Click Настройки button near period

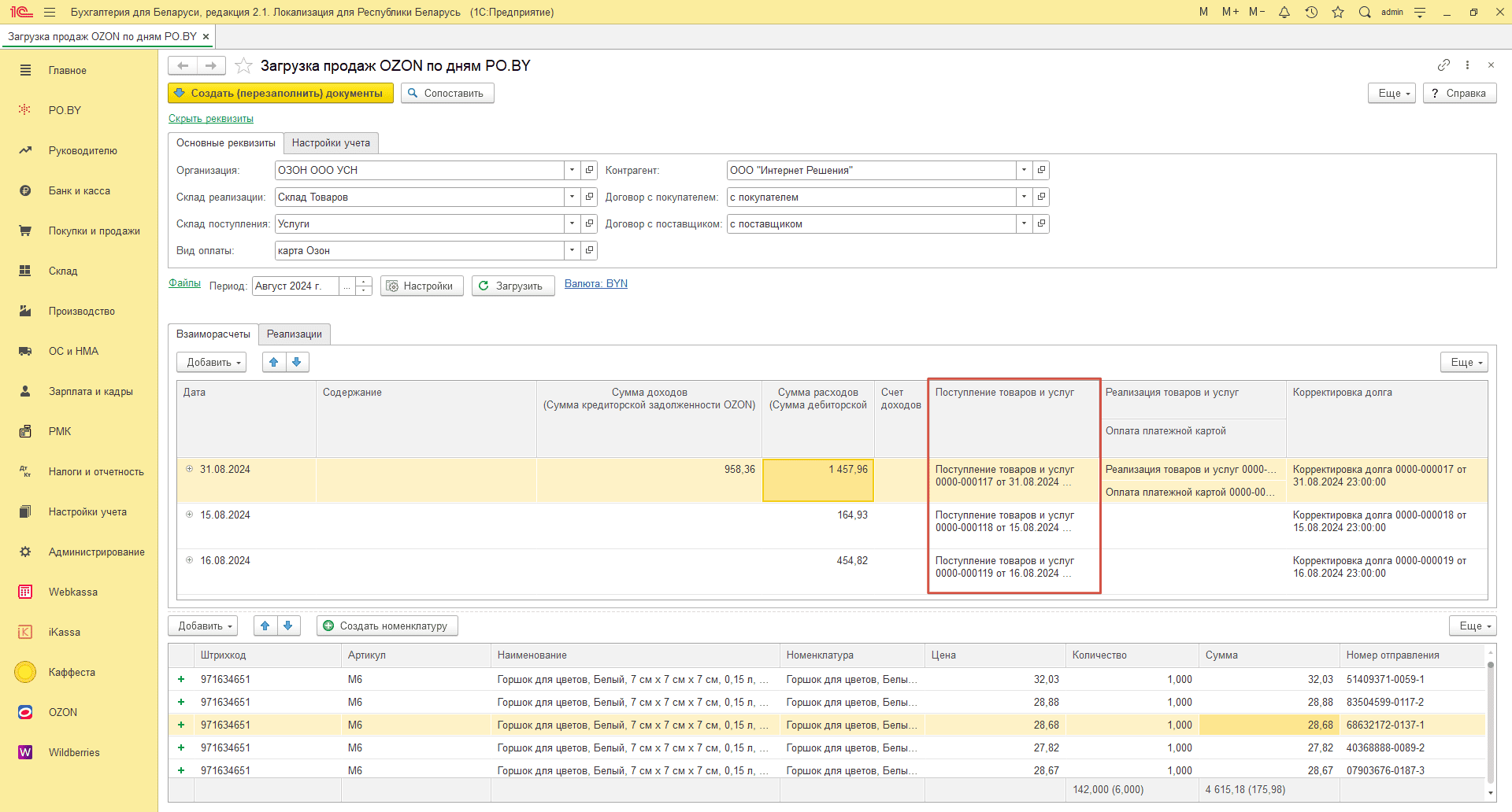(x=422, y=286)
